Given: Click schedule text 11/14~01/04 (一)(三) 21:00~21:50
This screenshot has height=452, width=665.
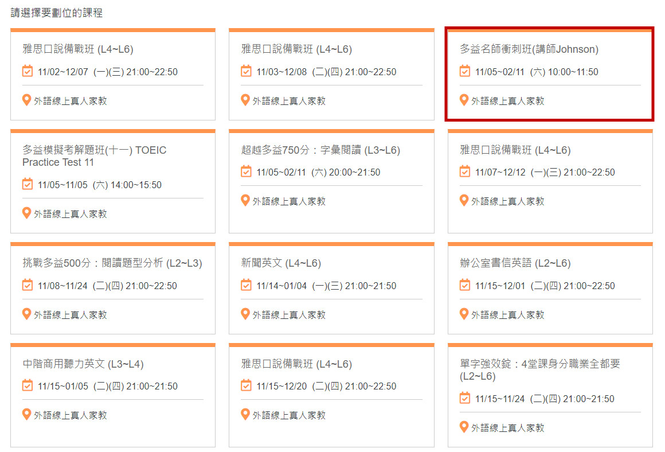Looking at the screenshot, I should [x=327, y=286].
